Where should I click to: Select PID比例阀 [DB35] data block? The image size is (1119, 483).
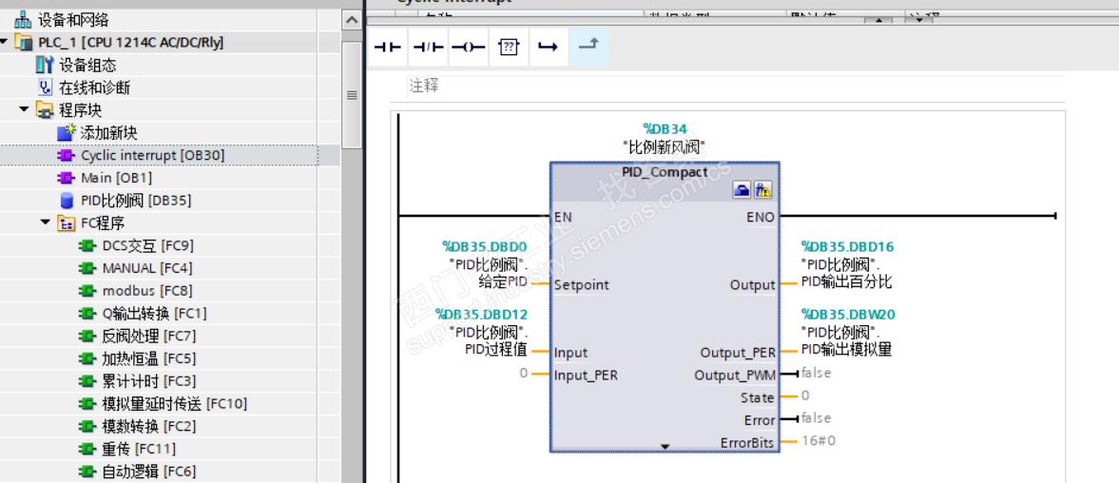(x=136, y=201)
